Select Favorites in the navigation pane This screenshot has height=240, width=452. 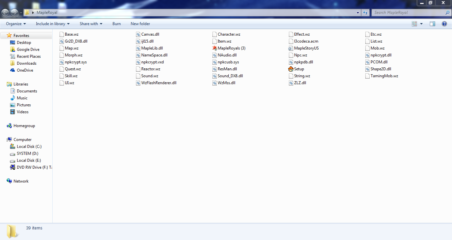click(x=21, y=36)
